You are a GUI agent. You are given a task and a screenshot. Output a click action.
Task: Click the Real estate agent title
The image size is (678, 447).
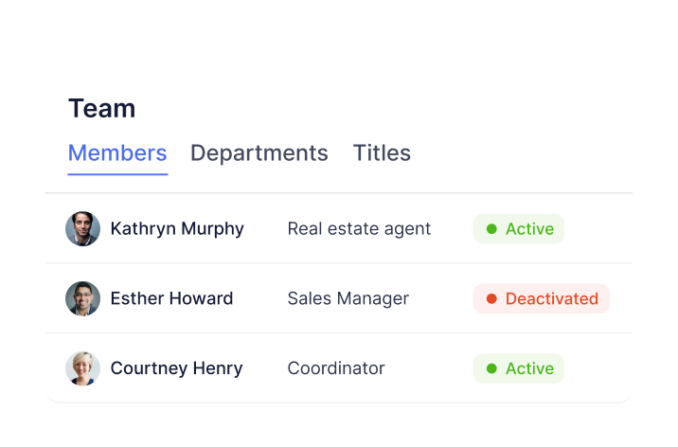[x=359, y=228]
